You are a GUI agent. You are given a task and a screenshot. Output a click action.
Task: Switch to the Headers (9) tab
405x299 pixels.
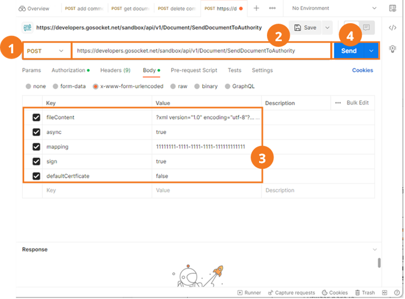pyautogui.click(x=115, y=70)
